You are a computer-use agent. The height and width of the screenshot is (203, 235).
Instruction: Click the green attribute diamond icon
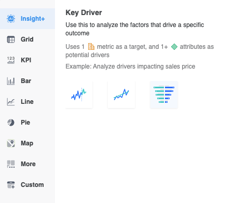174,47
